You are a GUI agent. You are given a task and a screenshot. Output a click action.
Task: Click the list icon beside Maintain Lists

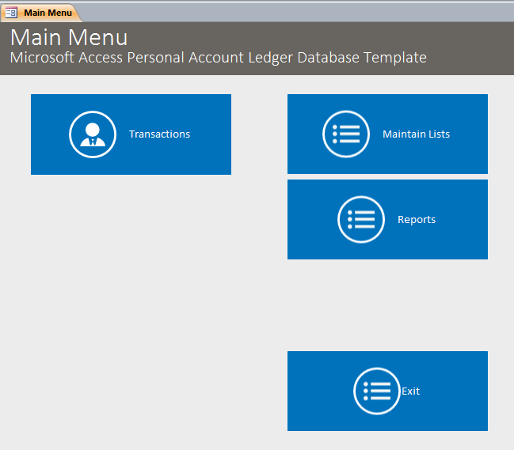(x=346, y=134)
